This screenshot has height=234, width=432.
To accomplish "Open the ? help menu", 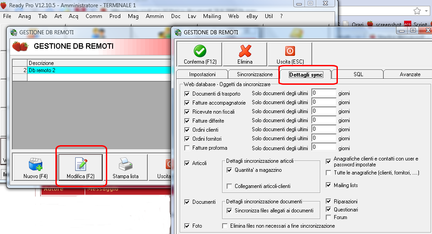I will point(281,16).
